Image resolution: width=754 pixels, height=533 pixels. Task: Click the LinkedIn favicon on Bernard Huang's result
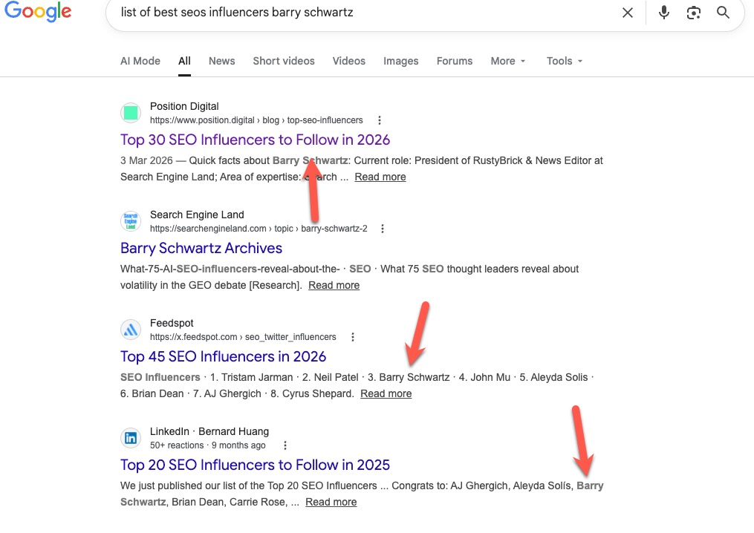point(131,438)
